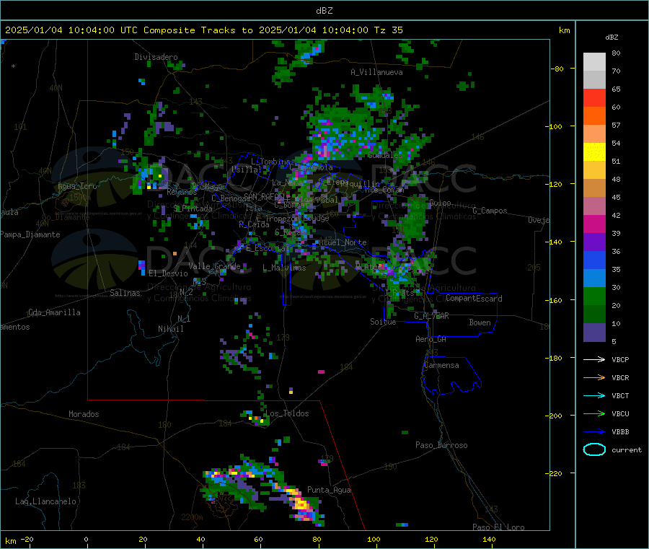The height and width of the screenshot is (549, 649).
Task: Click the blue VBBB arrow legend icon
Action: coord(594,432)
